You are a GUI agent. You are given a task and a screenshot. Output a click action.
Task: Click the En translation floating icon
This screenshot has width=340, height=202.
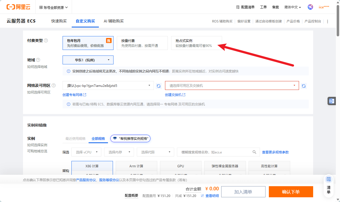[331, 101]
